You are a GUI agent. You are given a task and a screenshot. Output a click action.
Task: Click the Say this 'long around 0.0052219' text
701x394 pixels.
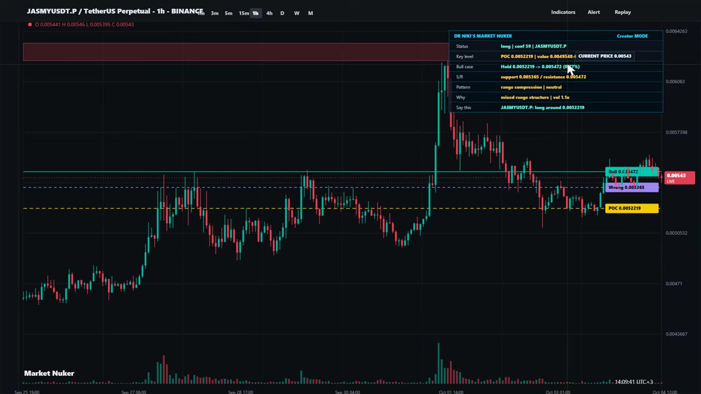(542, 108)
